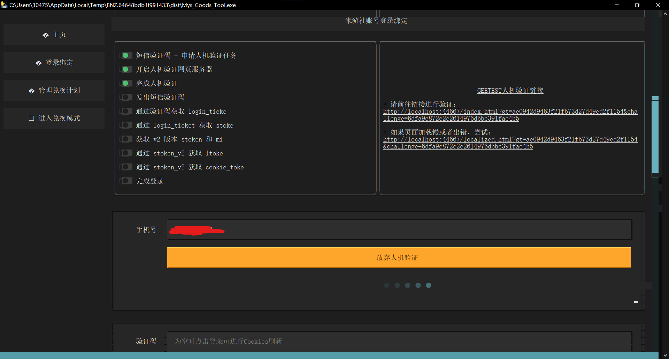Enable 获取 v2 版本 stoken 和 mi
The image size is (669, 359).
tap(126, 139)
